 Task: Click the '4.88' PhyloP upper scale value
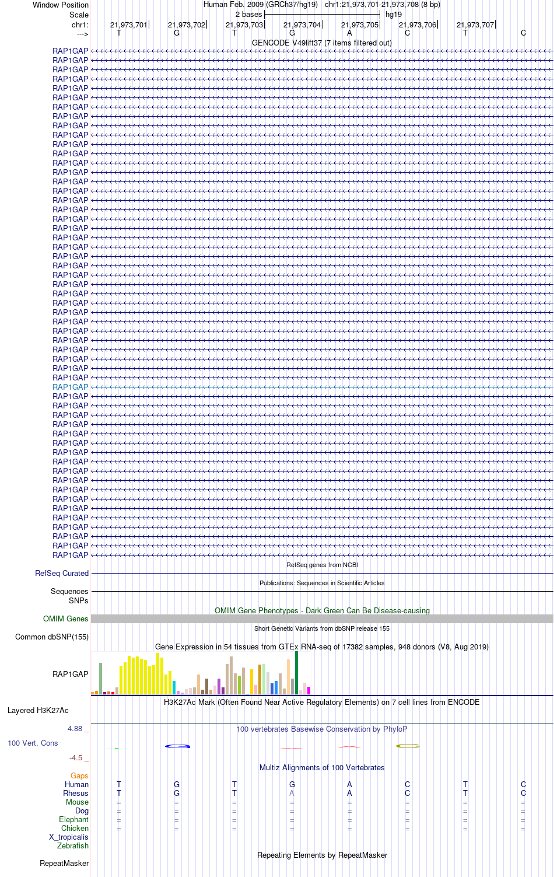click(x=75, y=729)
